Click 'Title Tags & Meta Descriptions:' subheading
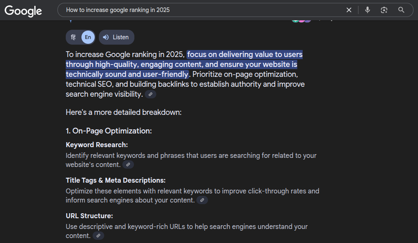Viewport: 418px width, 243px height. point(115,181)
